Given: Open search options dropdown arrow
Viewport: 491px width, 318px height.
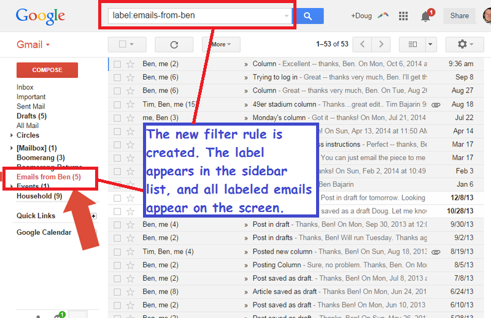Looking at the screenshot, I should (x=287, y=16).
